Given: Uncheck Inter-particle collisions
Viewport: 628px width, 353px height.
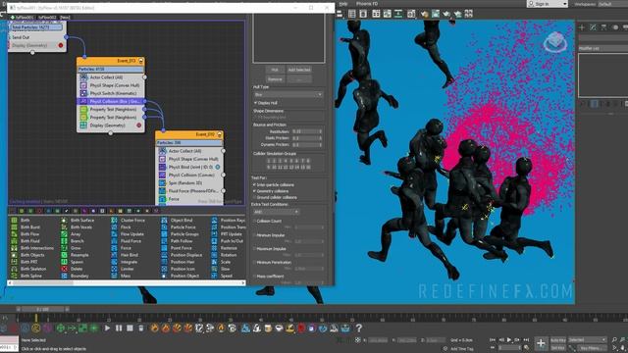Looking at the screenshot, I should (254, 185).
